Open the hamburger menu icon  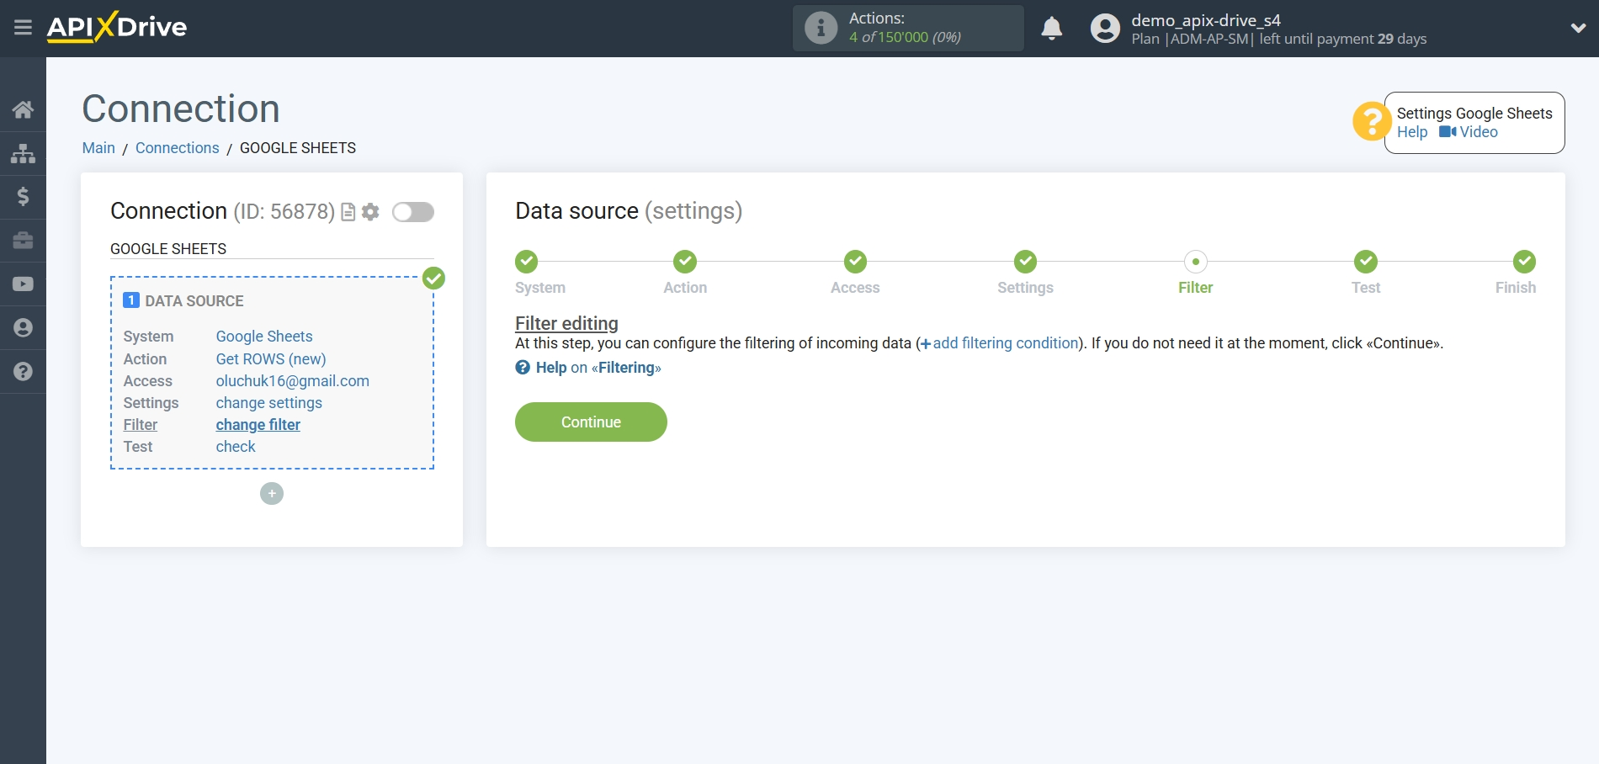coord(23,28)
